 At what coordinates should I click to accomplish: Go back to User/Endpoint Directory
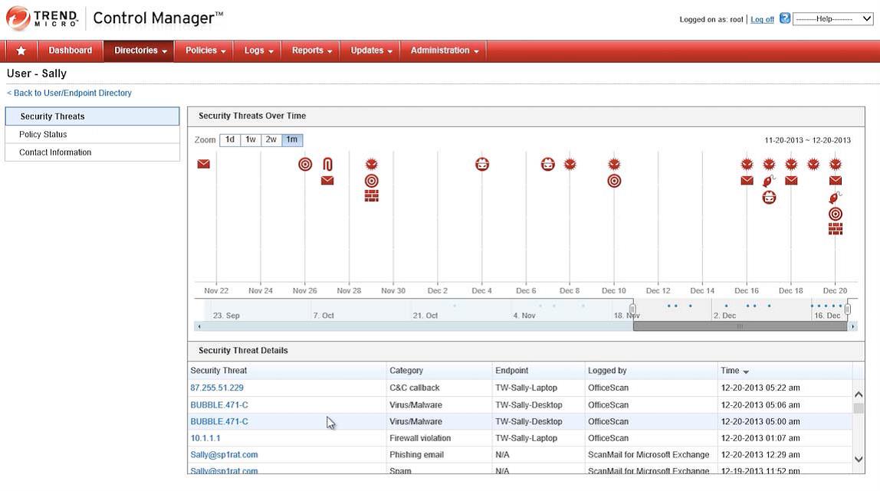pos(69,93)
